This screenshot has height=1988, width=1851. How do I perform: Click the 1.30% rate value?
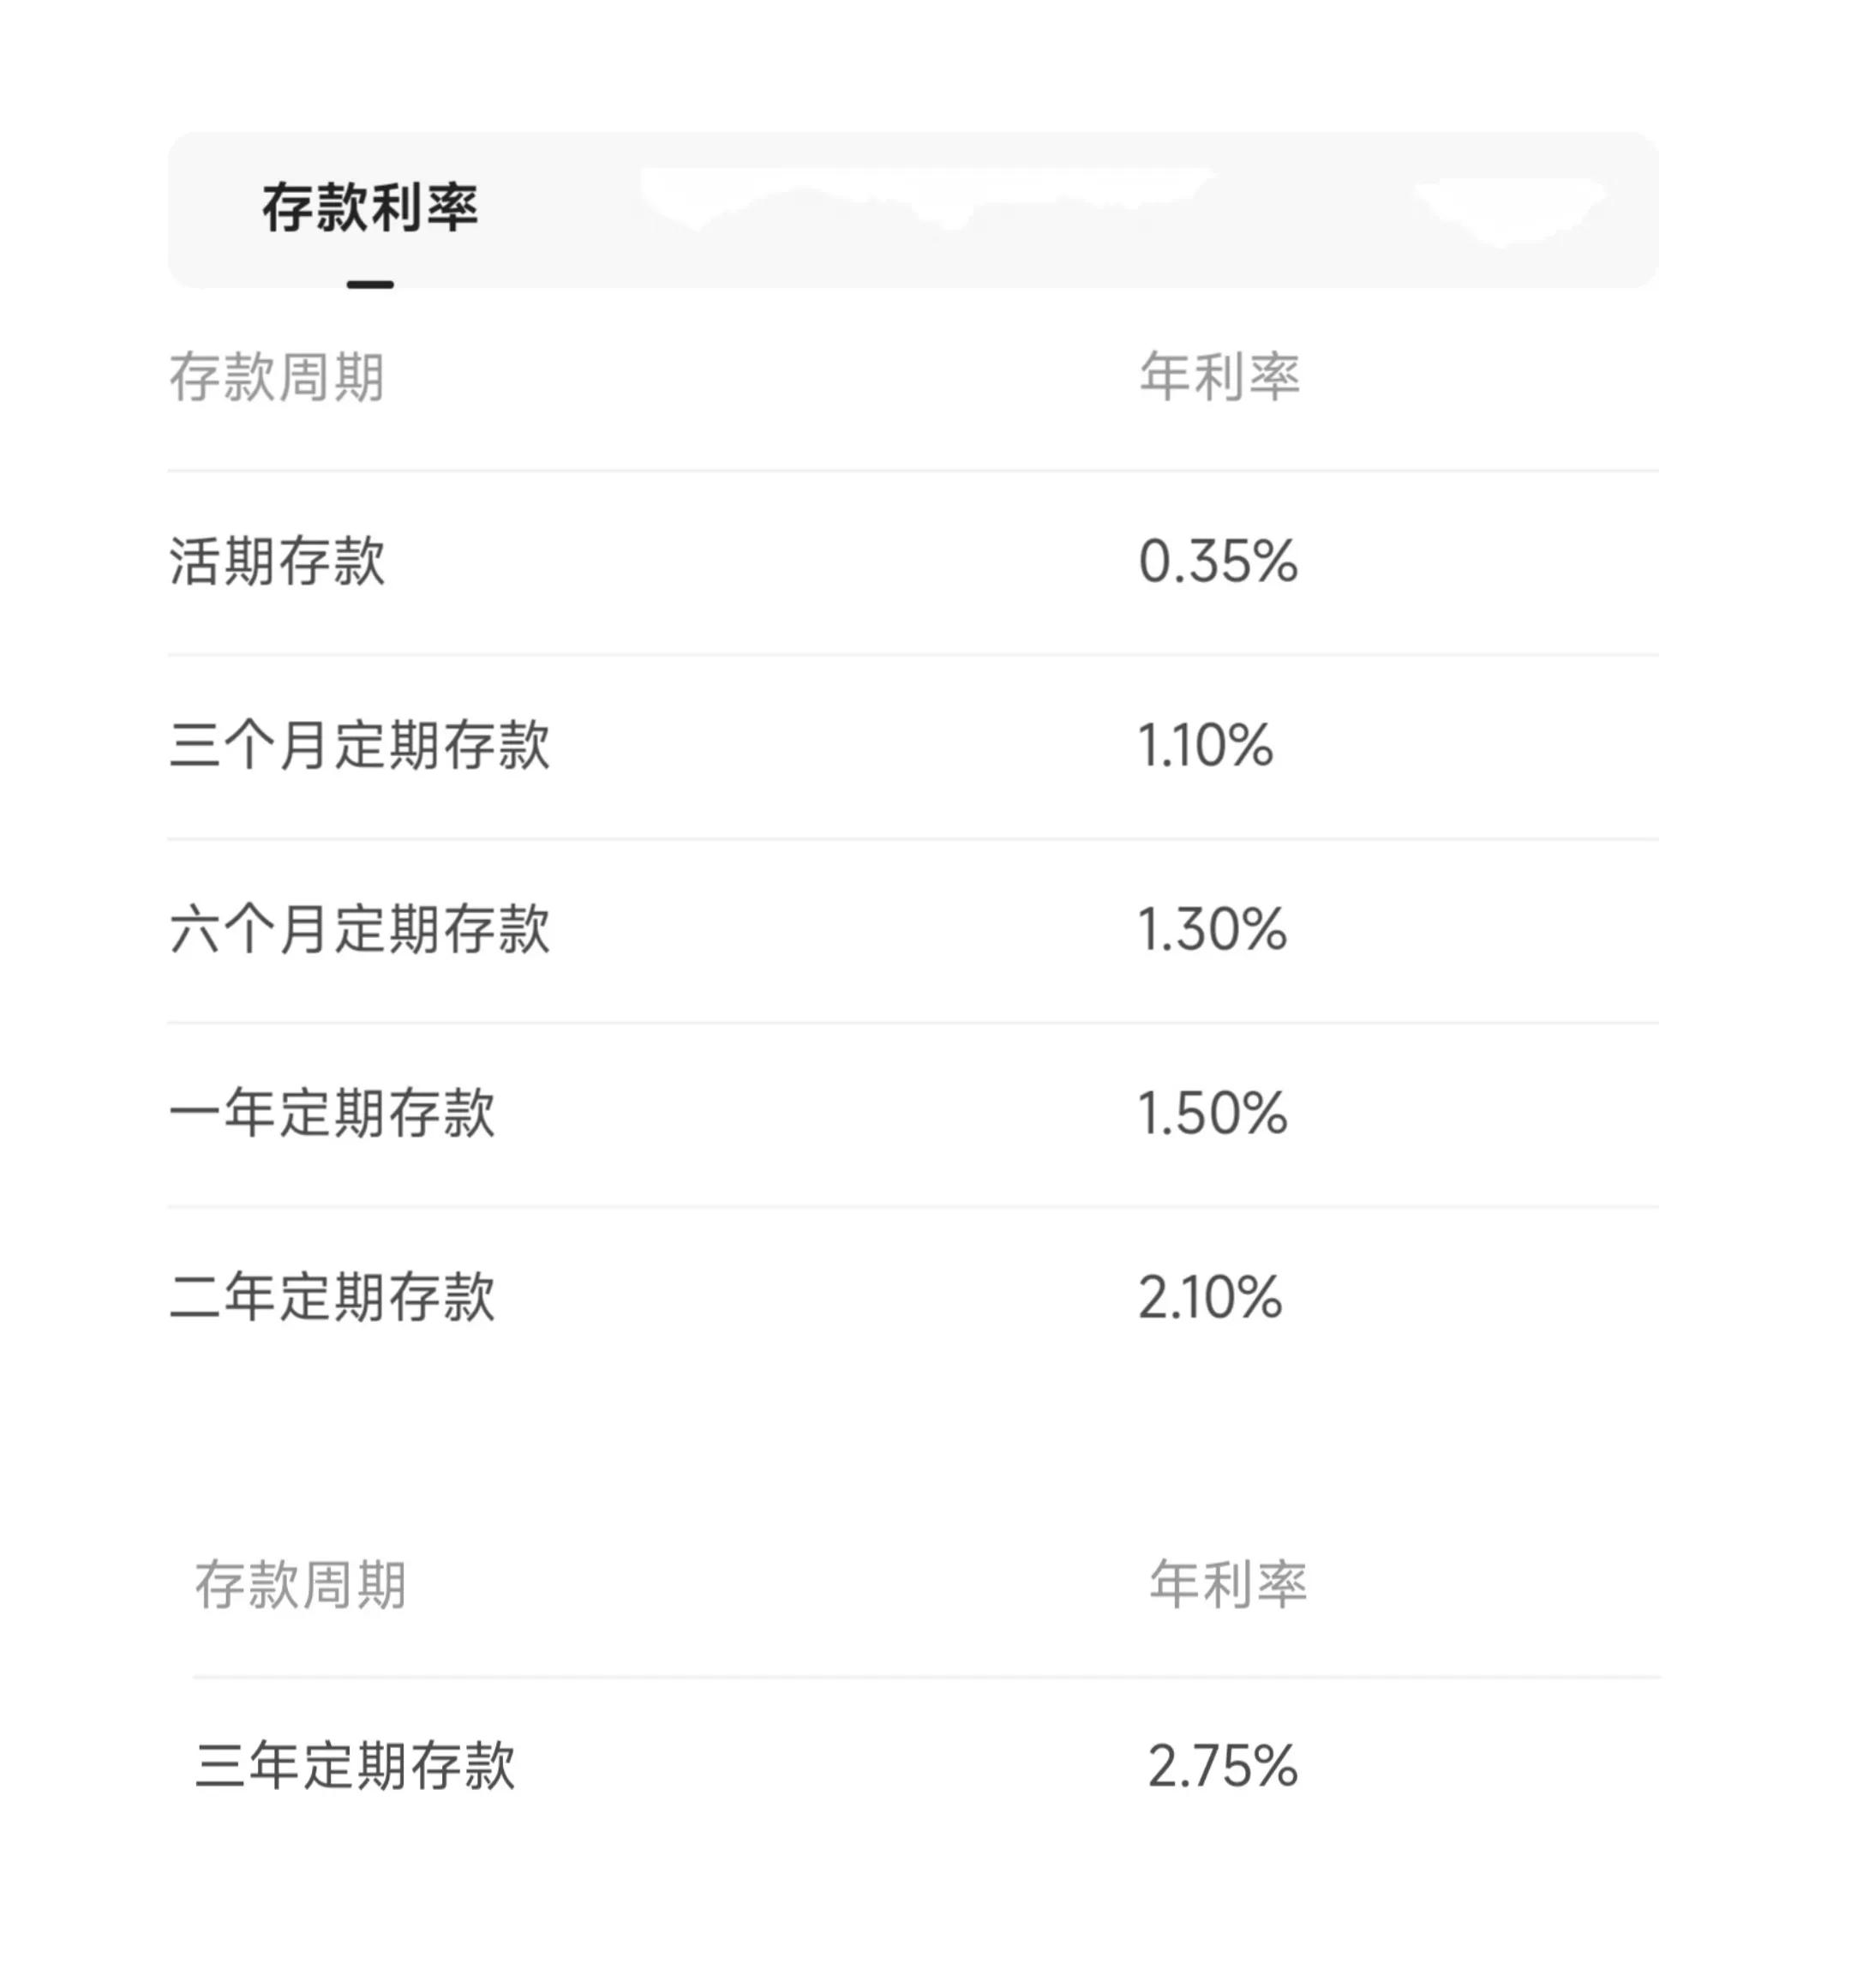point(1212,929)
